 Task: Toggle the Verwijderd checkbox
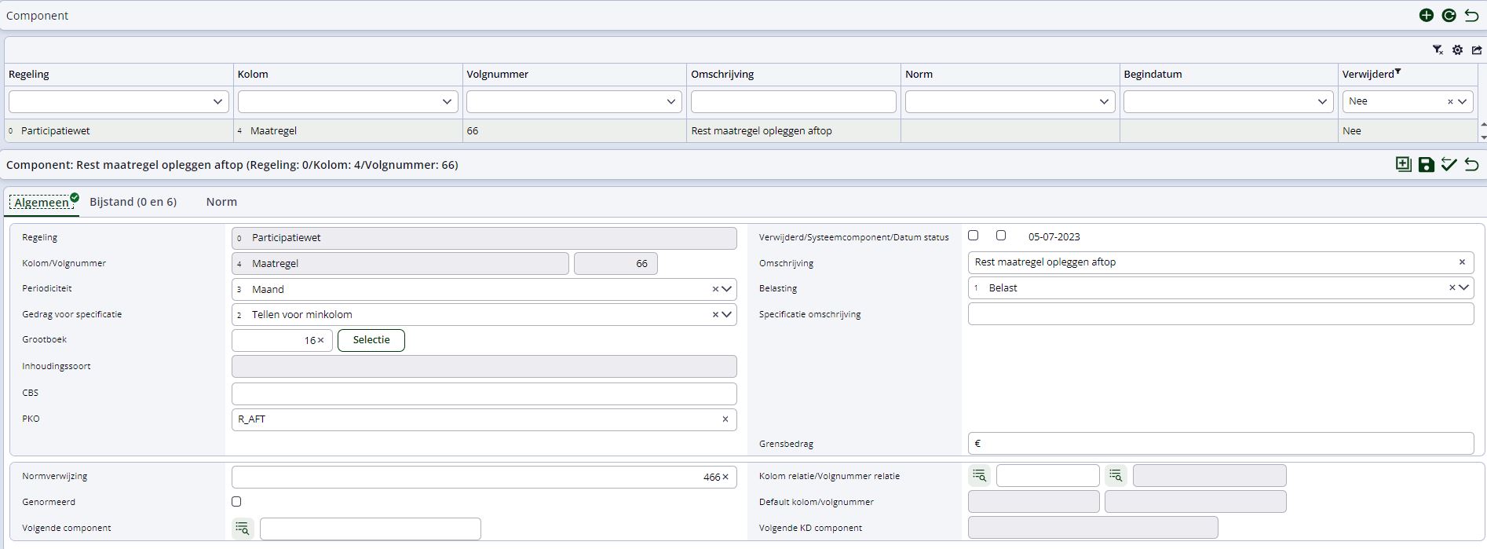click(x=974, y=235)
